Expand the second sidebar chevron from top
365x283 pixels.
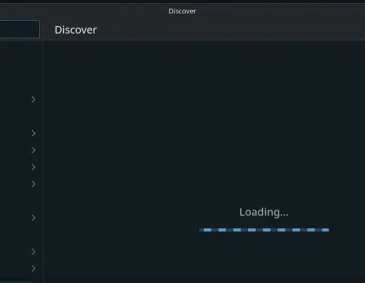(x=33, y=134)
